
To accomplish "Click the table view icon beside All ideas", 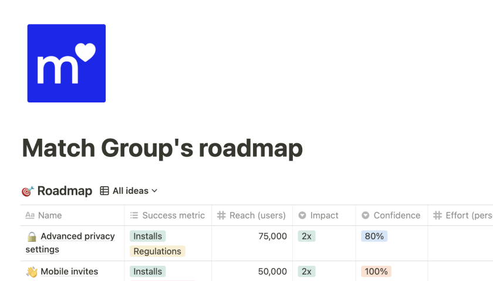I will 104,191.
